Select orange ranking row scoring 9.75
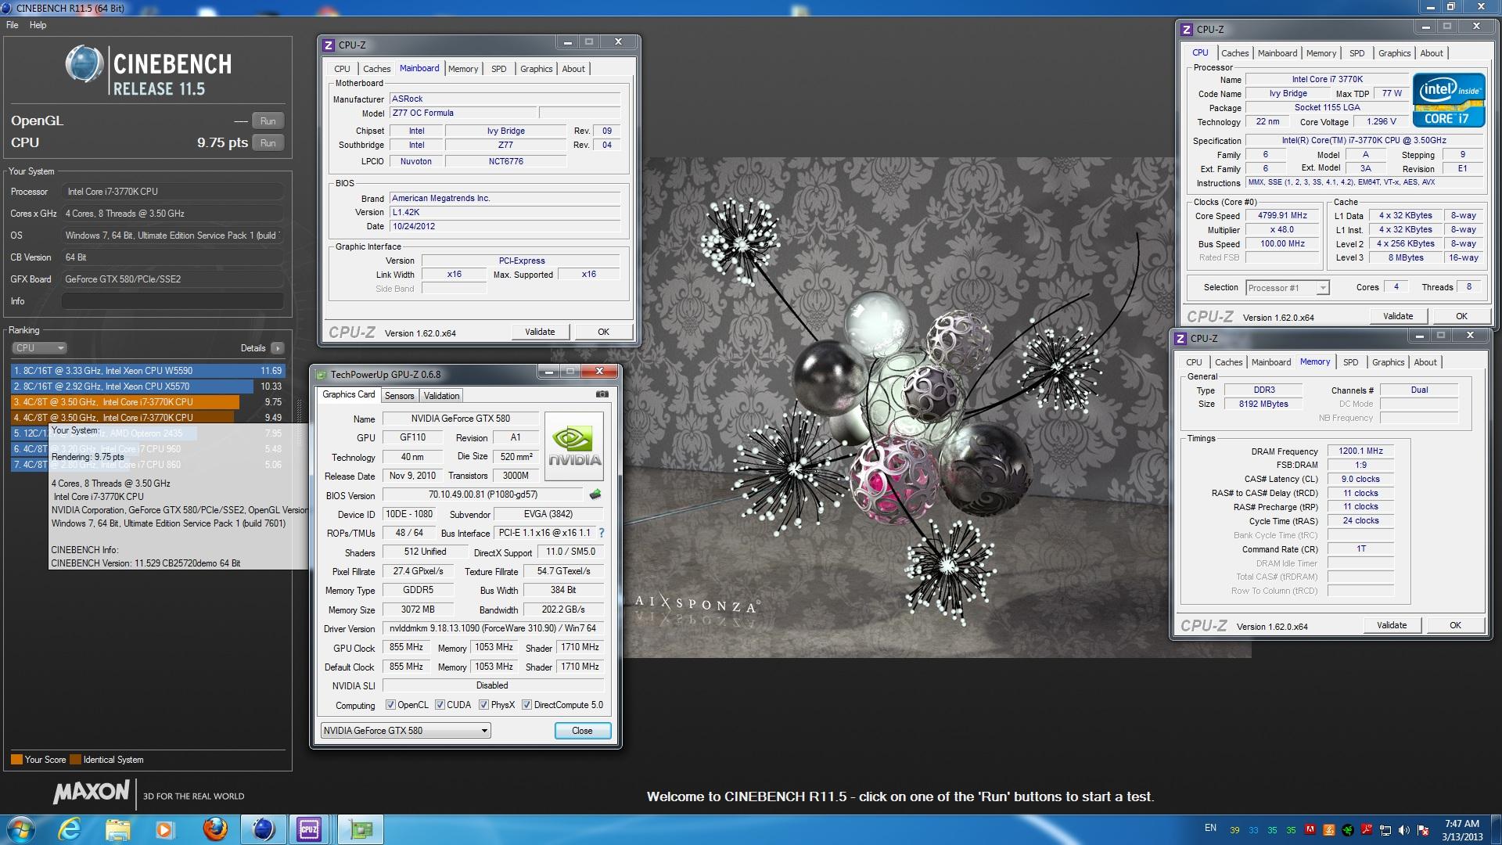This screenshot has width=1502, height=845. (148, 402)
